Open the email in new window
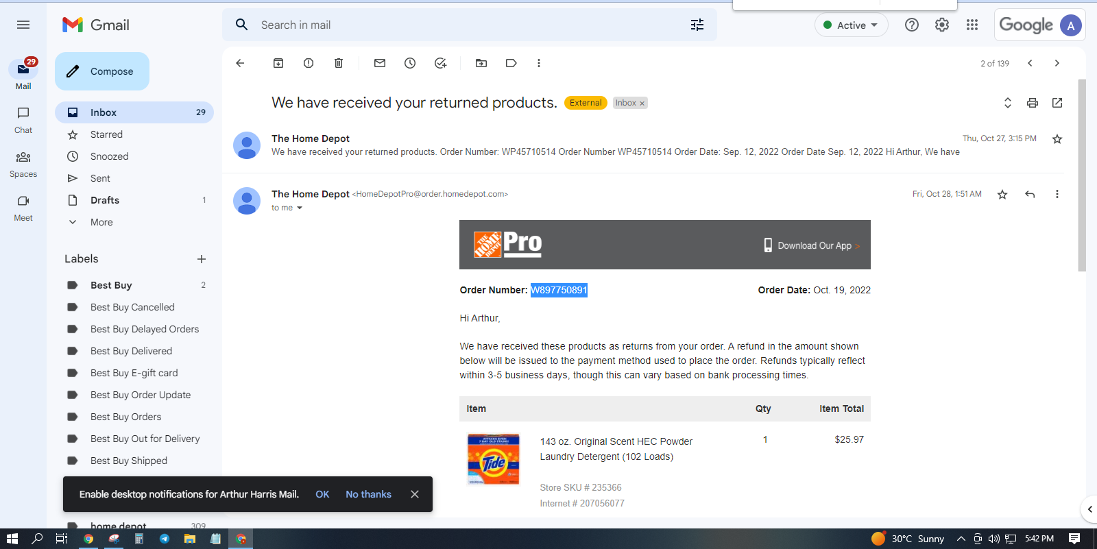Viewport: 1097px width, 549px height. pyautogui.click(x=1057, y=103)
